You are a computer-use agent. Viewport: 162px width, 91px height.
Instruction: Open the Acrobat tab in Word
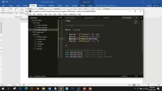click(x=74, y=6)
